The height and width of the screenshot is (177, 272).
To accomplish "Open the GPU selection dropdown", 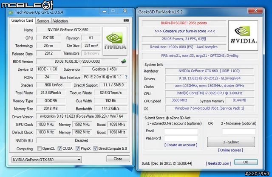I will 46,160.
